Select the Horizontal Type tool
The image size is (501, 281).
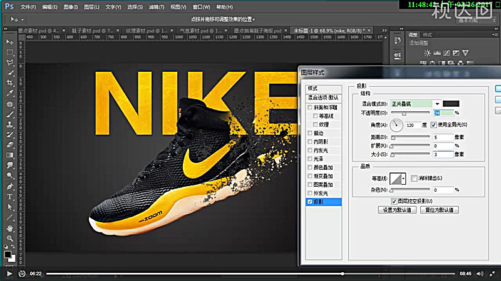10,197
